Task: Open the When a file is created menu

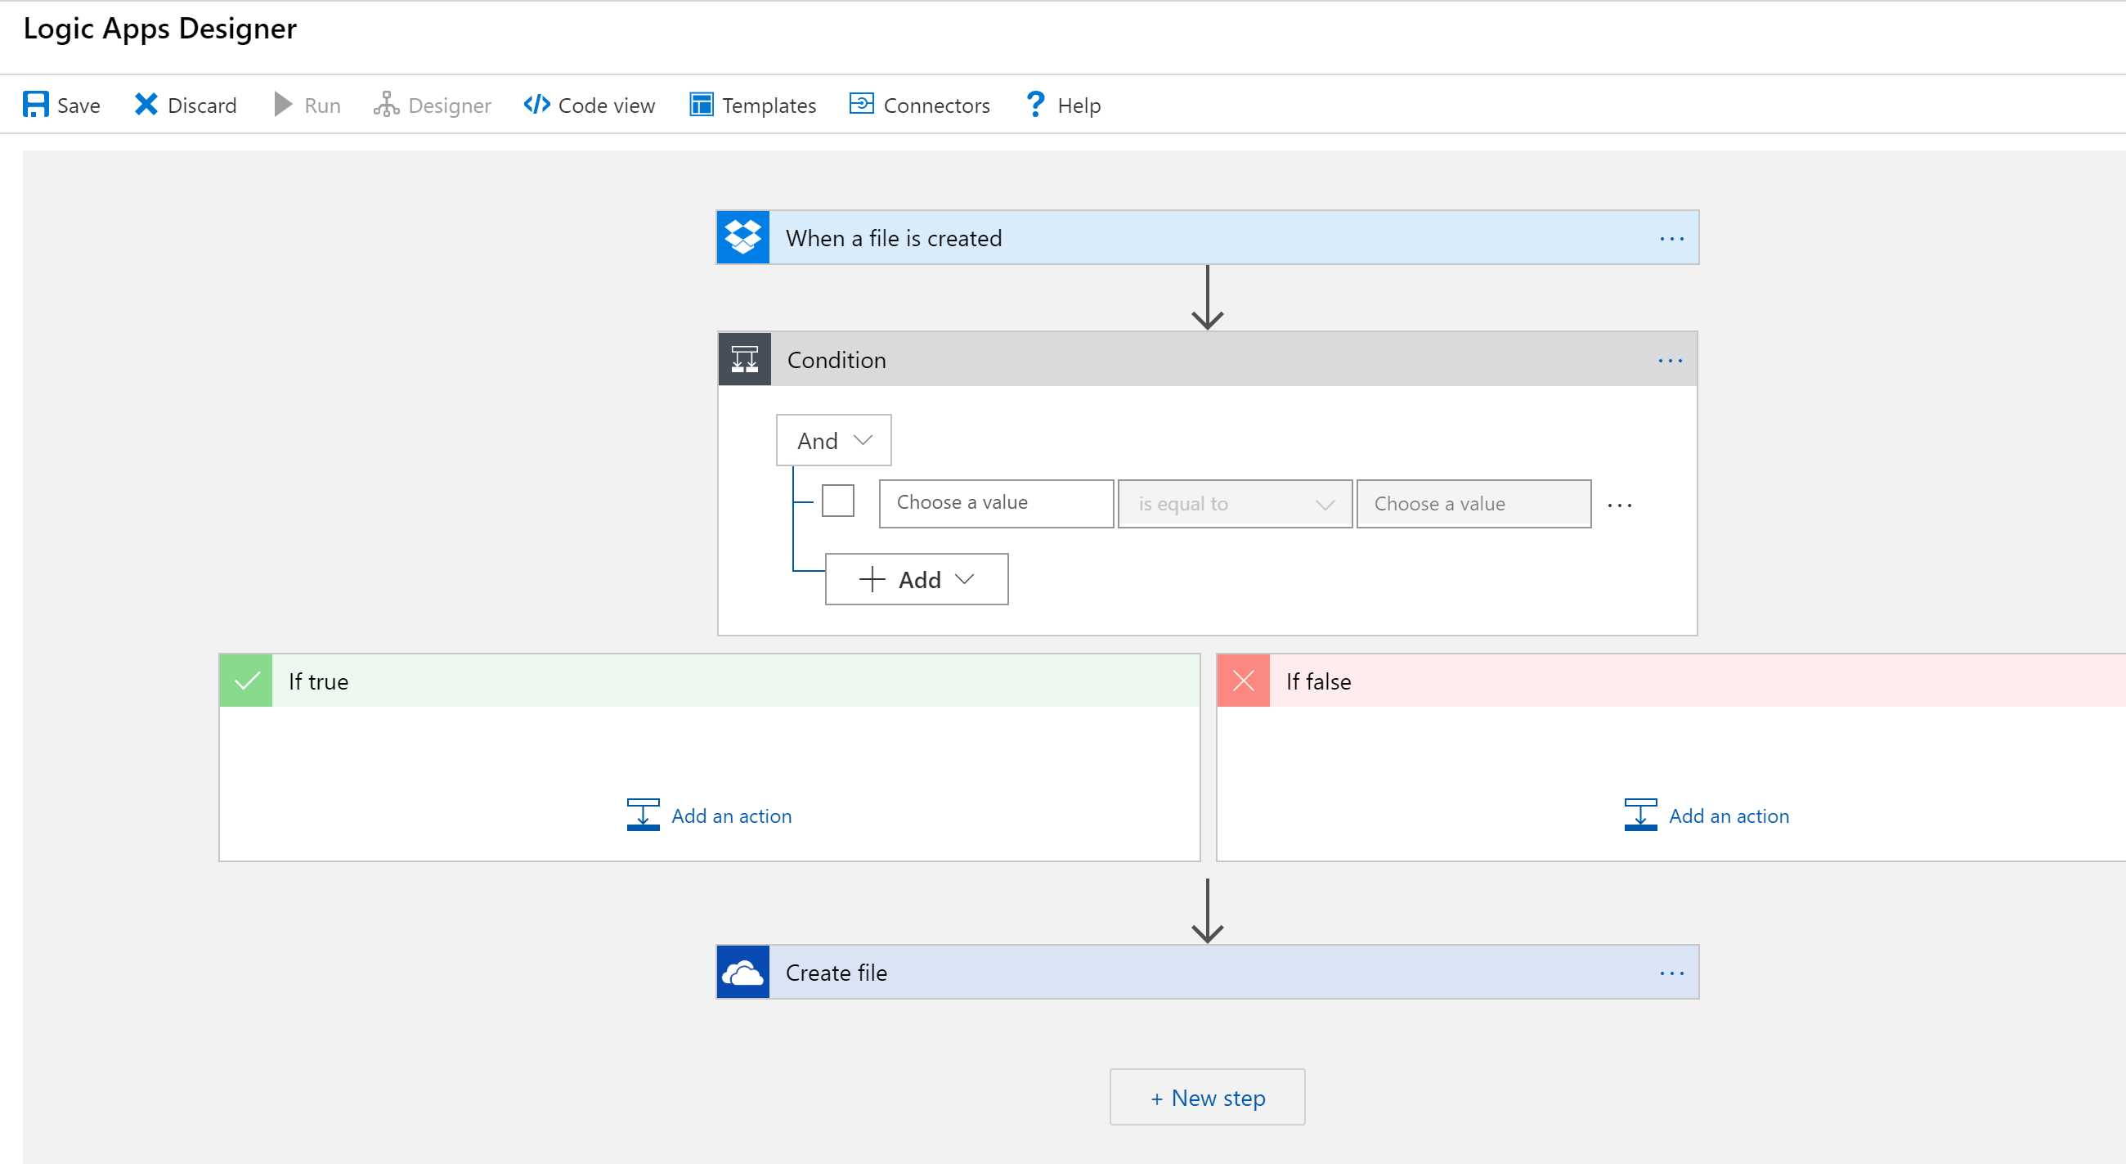Action: point(1671,239)
